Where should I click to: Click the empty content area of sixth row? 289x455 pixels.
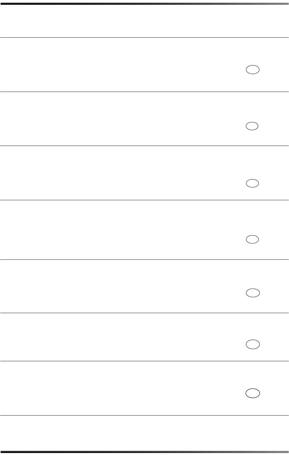pyautogui.click(x=120, y=337)
